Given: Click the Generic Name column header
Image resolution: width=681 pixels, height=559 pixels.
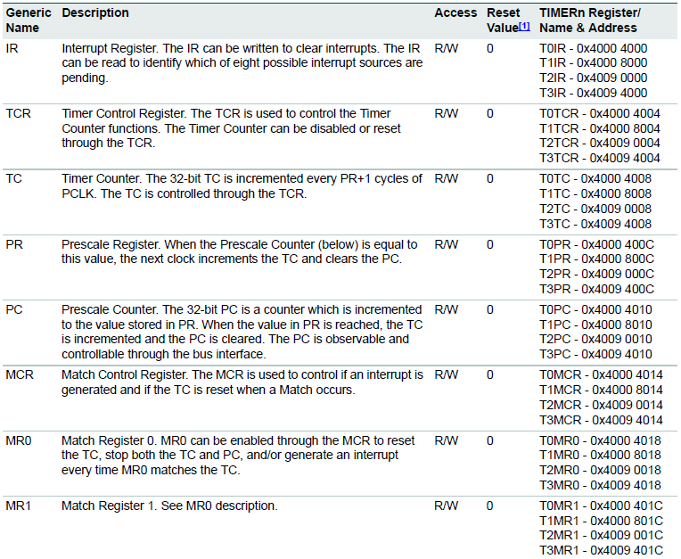Looking at the screenshot, I should [28, 20].
